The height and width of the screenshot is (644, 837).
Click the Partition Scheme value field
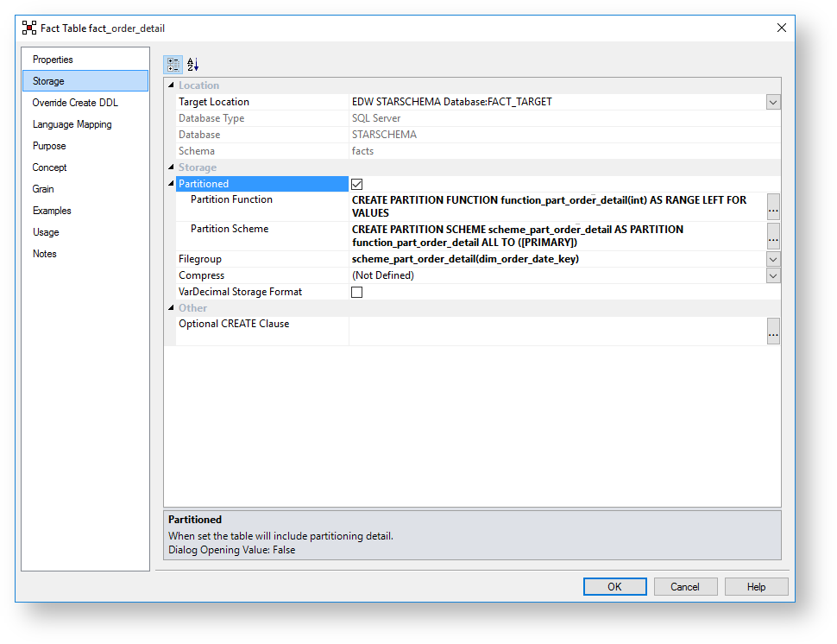pos(557,236)
